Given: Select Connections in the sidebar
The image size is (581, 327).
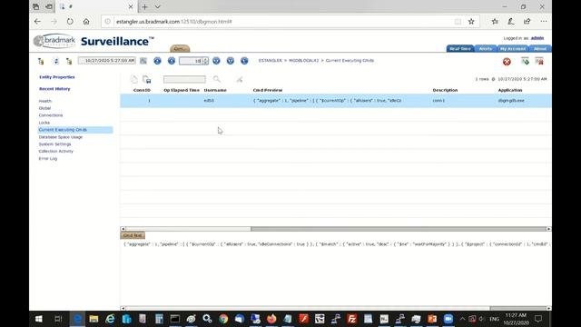Looking at the screenshot, I should click(51, 115).
